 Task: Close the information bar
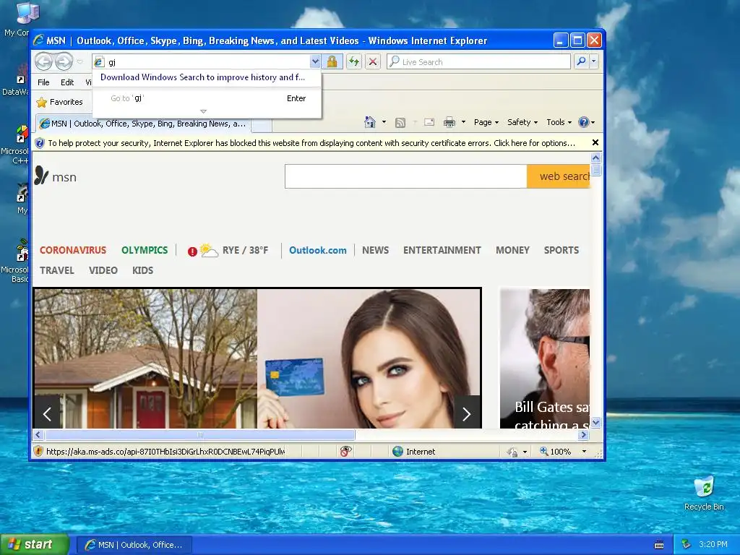595,142
